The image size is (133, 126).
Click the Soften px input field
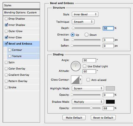pos(108,46)
